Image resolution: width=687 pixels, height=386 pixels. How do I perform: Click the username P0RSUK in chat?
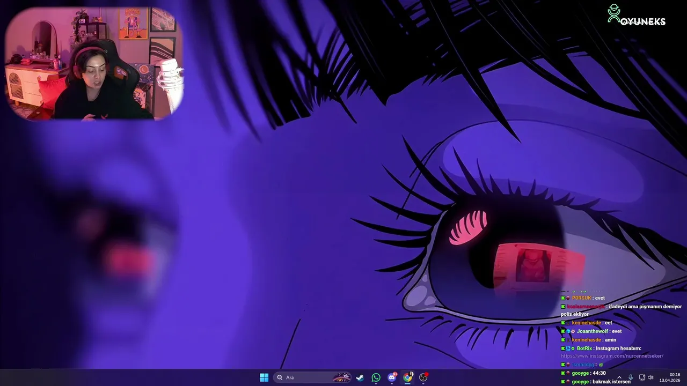(x=581, y=298)
